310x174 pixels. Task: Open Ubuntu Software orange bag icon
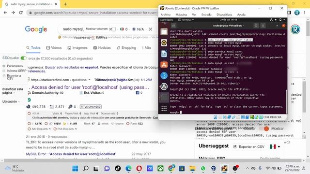(164, 64)
